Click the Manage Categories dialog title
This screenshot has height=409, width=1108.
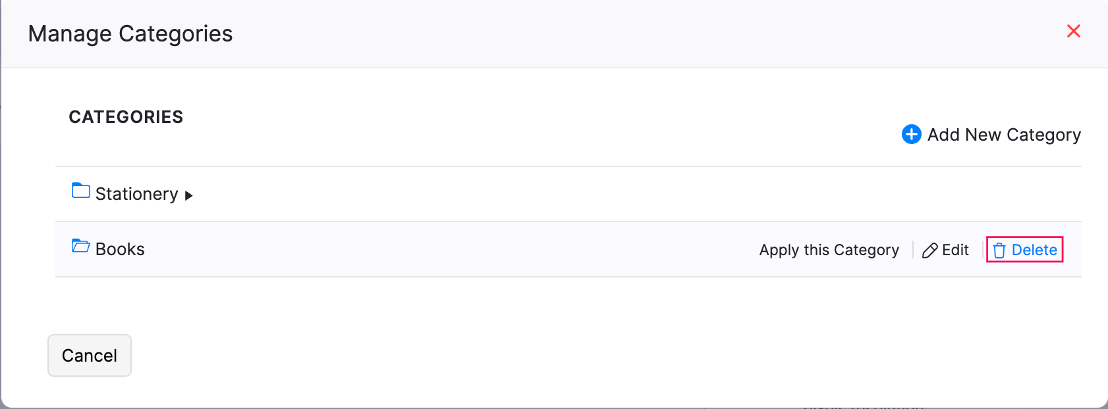click(x=130, y=34)
